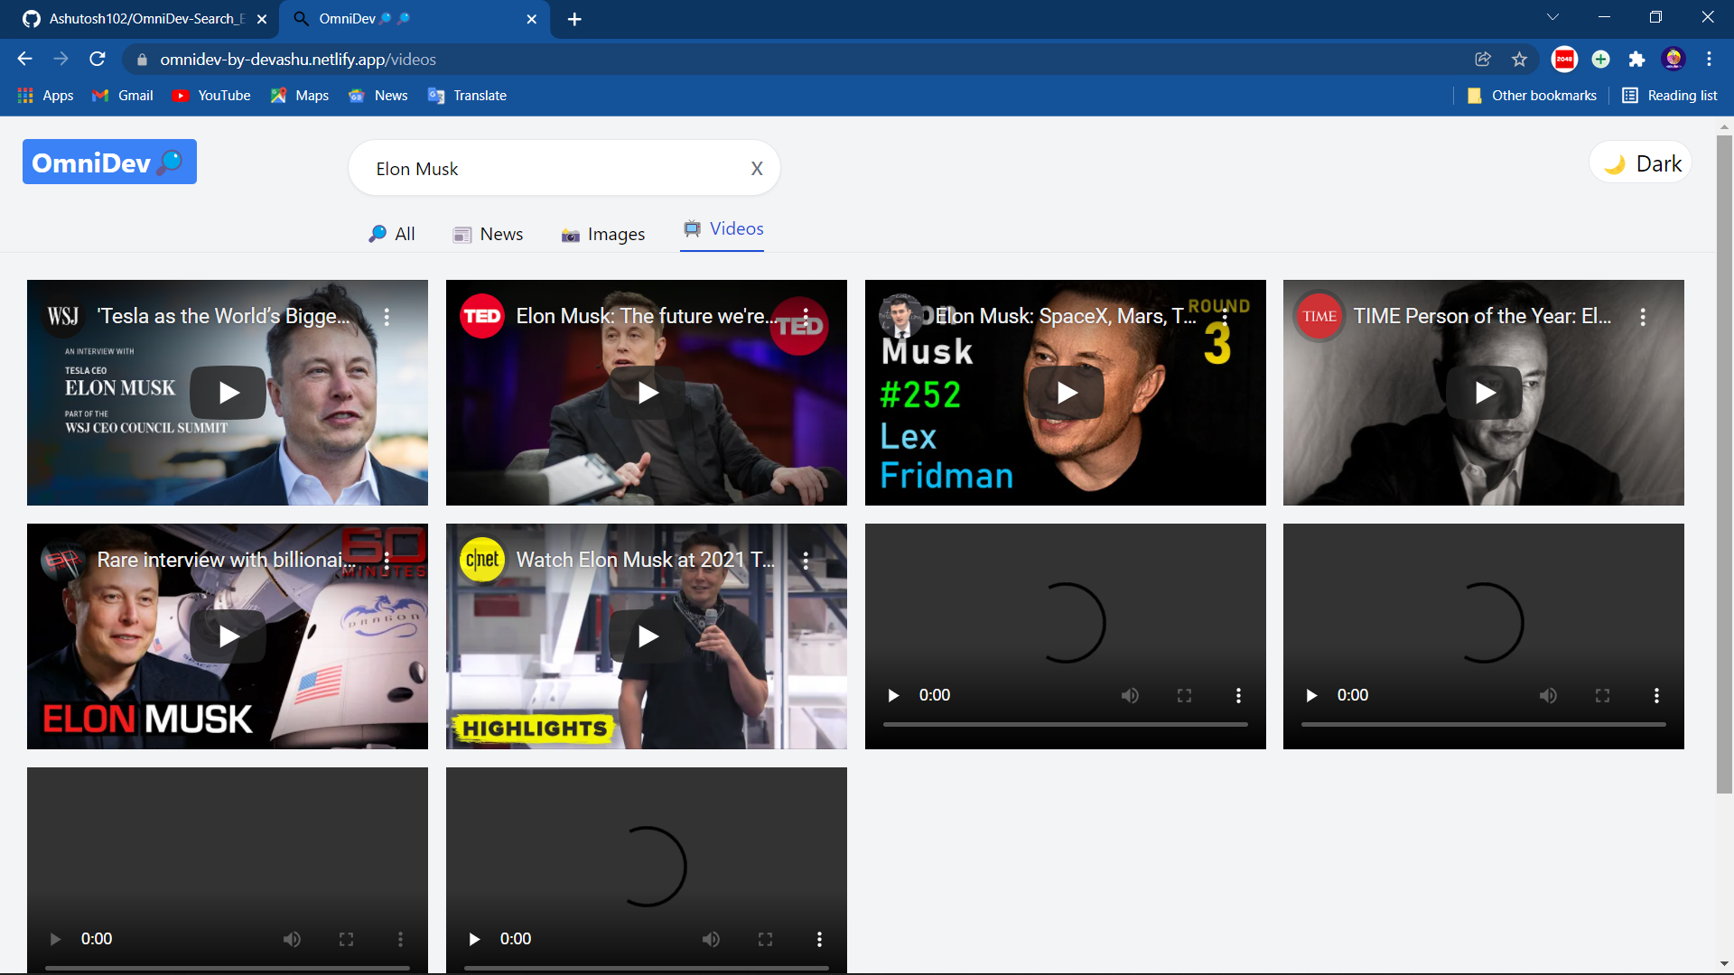Open the TED logo on Elon Musk video
The height and width of the screenshot is (975, 1734).
(x=481, y=316)
